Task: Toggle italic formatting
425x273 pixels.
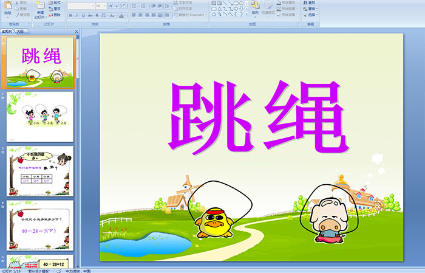Action: pos(76,15)
